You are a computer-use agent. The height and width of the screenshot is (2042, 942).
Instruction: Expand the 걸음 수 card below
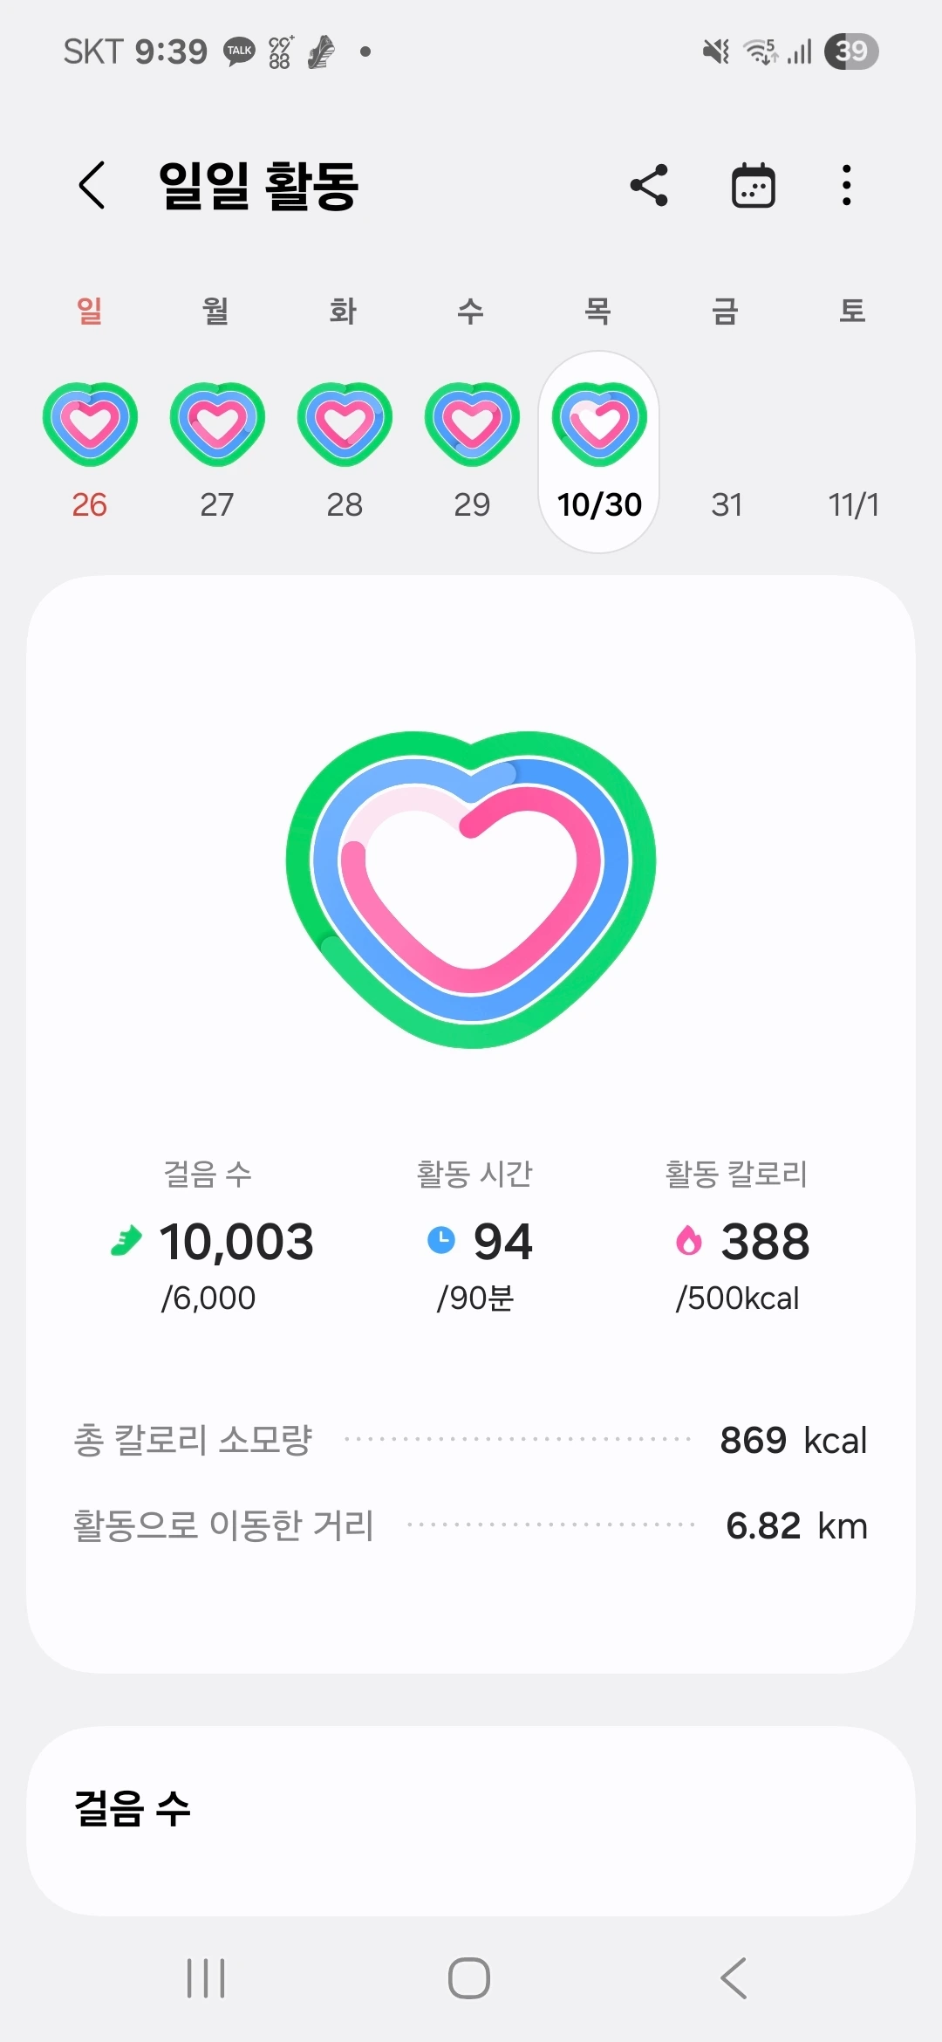pyautogui.click(x=471, y=1820)
